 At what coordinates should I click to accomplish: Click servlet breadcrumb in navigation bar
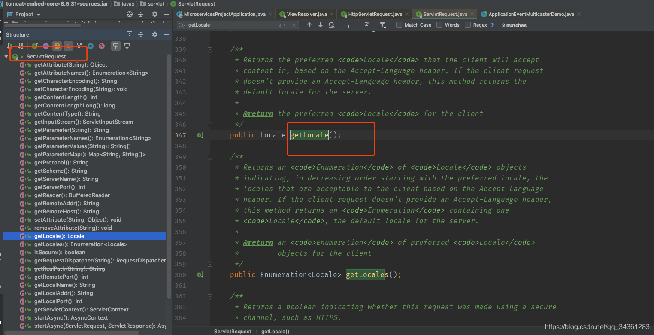point(152,4)
